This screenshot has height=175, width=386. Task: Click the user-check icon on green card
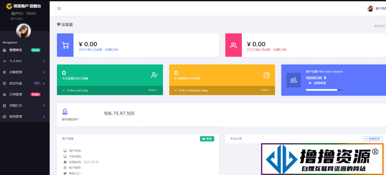coord(154,75)
